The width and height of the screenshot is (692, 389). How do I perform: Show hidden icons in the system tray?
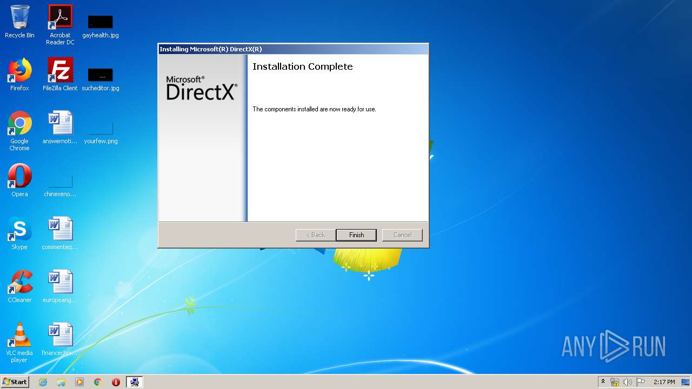pyautogui.click(x=603, y=382)
